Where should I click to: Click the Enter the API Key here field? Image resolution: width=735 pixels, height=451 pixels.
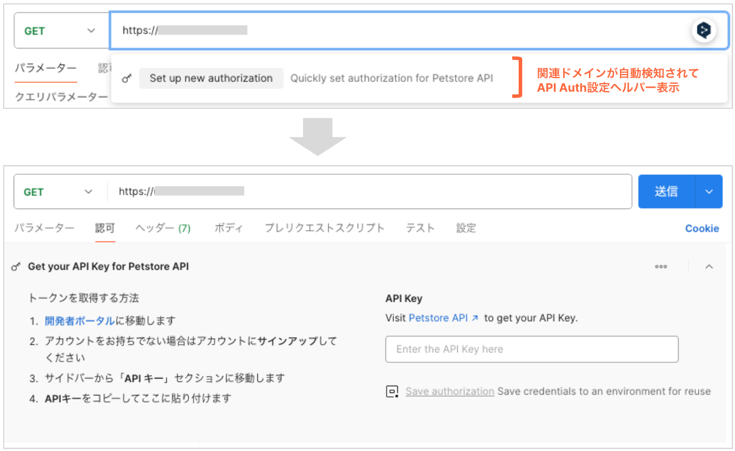(531, 349)
